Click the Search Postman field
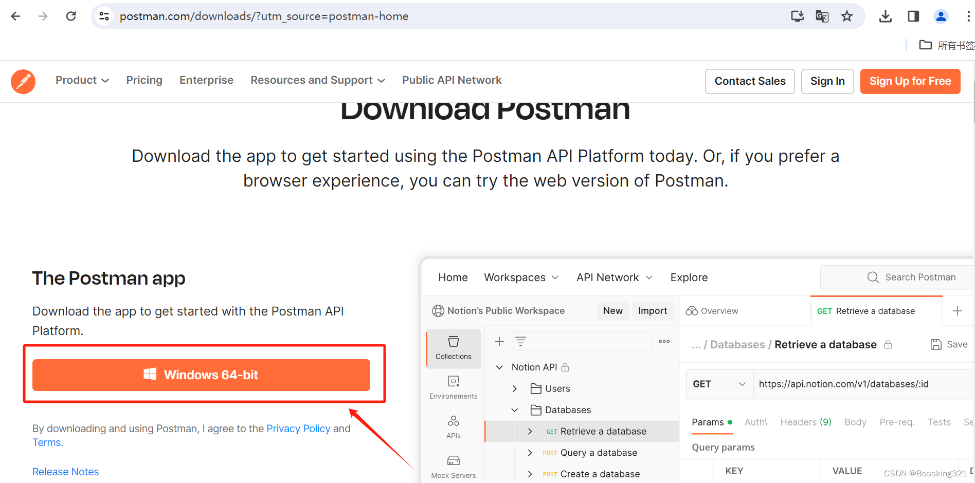 pos(897,277)
